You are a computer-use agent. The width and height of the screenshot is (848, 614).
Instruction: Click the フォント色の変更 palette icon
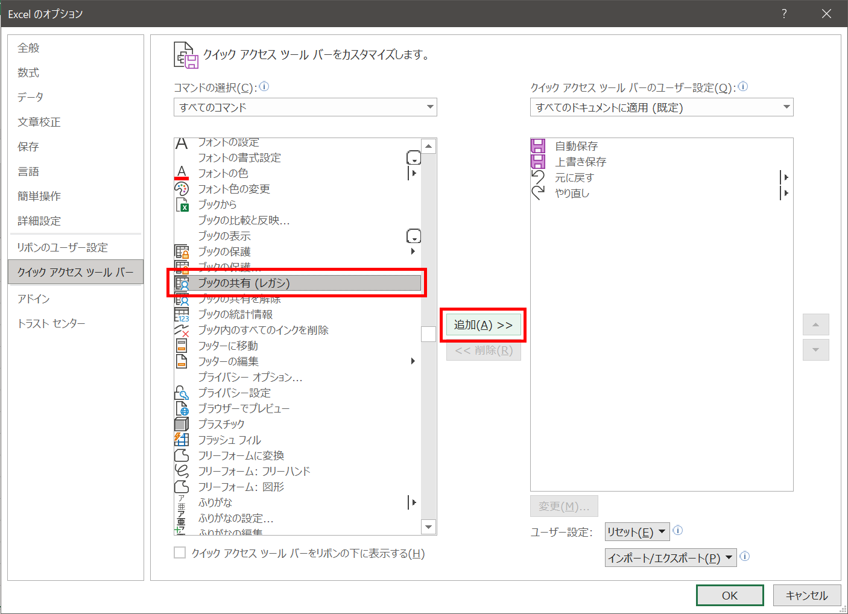pyautogui.click(x=182, y=189)
